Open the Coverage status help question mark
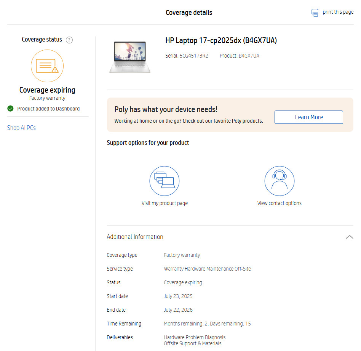361x351 pixels. [69, 40]
